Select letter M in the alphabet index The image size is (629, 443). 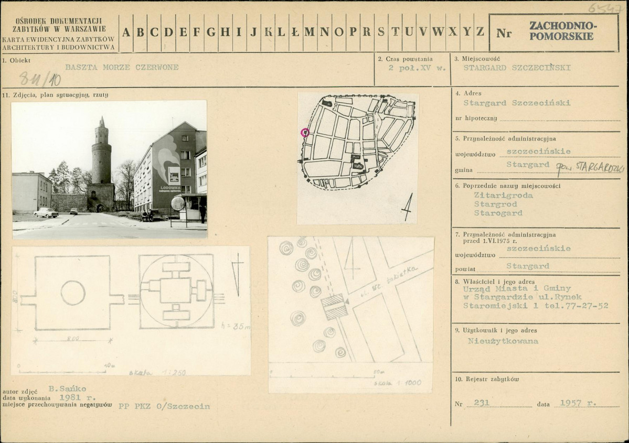(x=310, y=33)
